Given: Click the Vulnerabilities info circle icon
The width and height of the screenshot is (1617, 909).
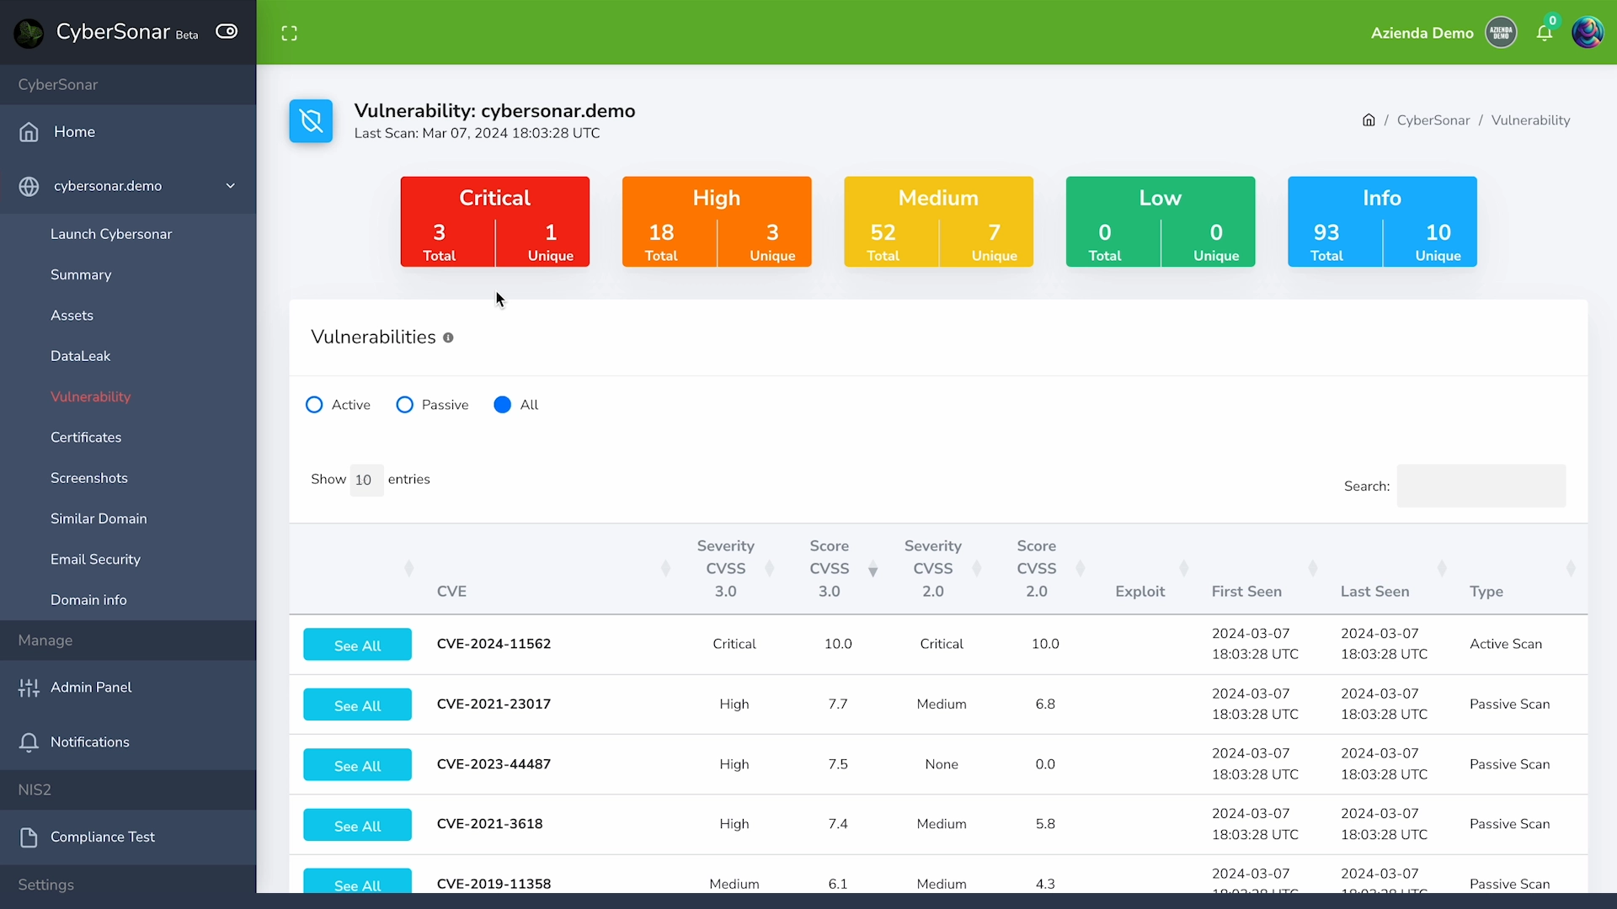Looking at the screenshot, I should pos(449,338).
